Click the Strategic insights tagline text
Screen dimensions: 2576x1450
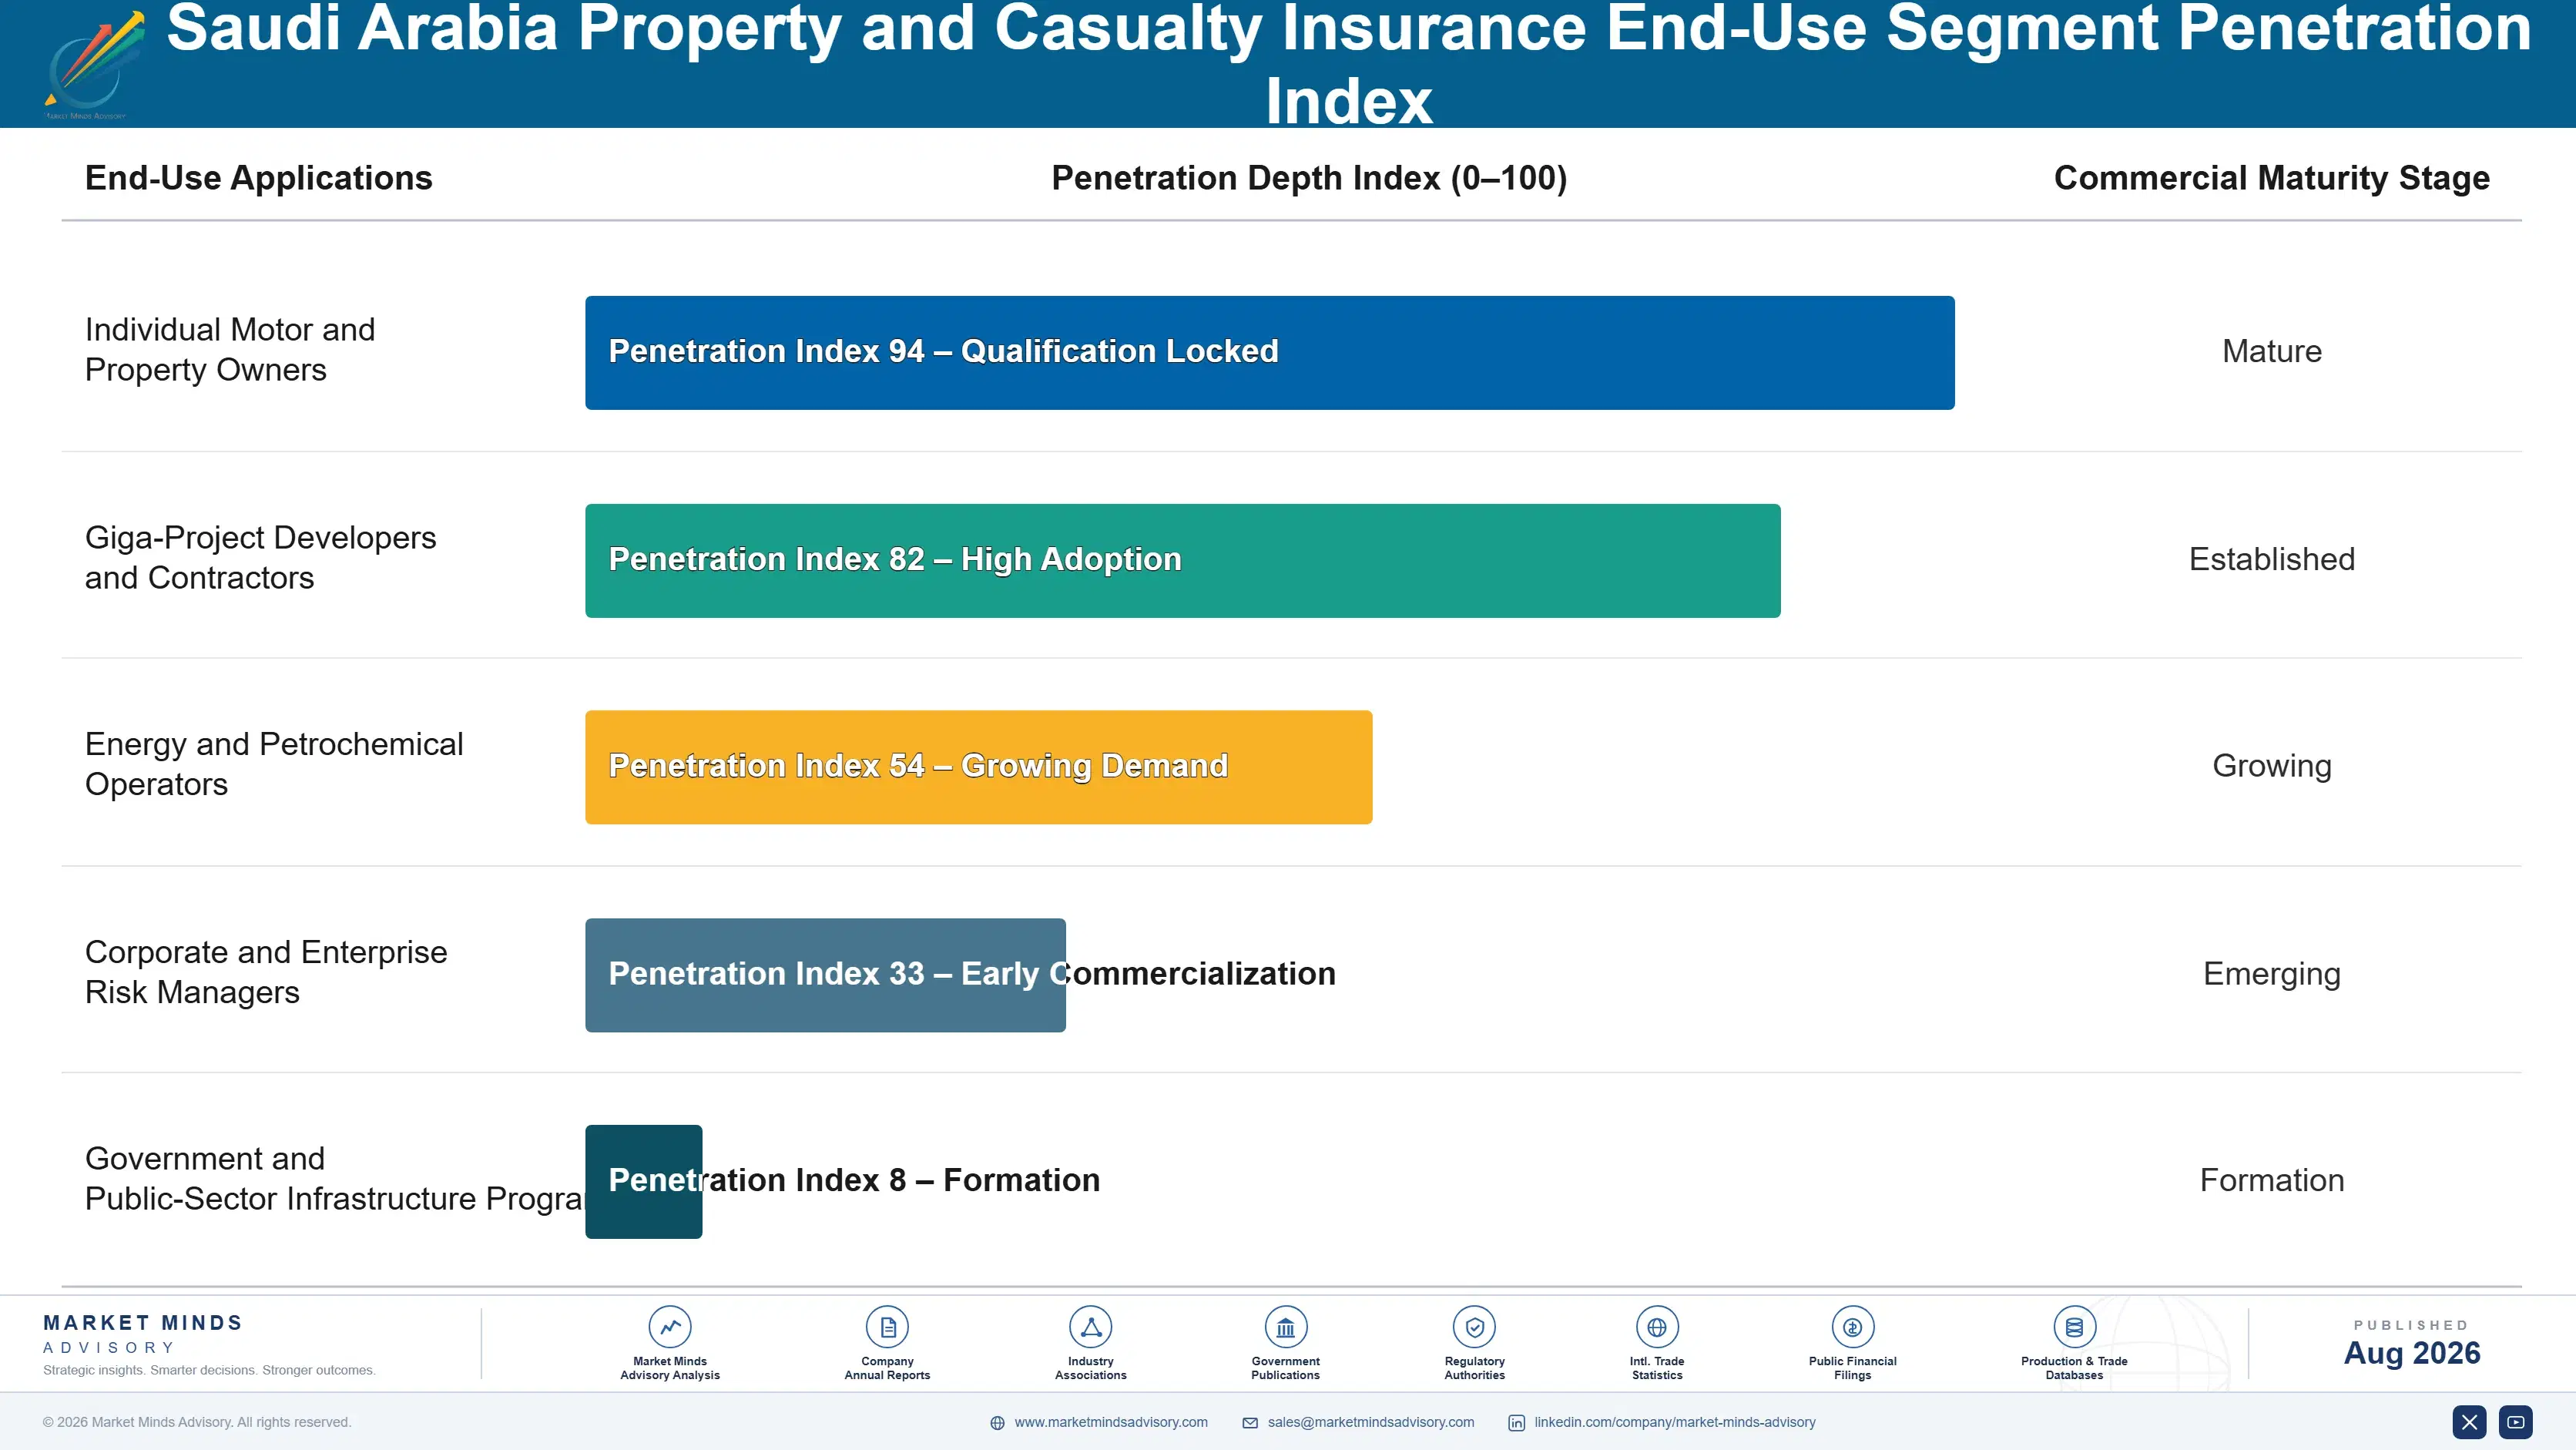click(209, 1370)
